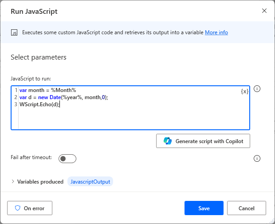
Task: Select the JavascriptOutput variable chip
Action: pos(90,181)
